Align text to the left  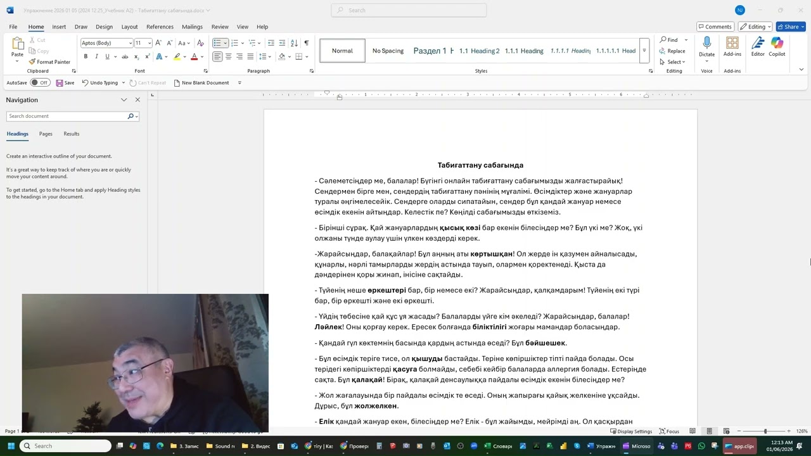pyautogui.click(x=217, y=56)
